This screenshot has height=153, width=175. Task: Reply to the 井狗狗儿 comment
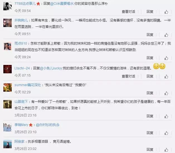(150, 35)
